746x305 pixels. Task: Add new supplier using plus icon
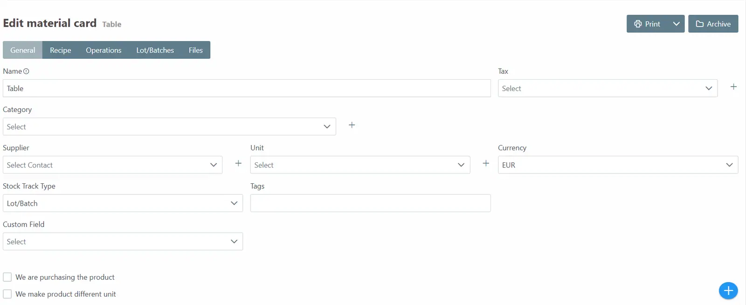[238, 163]
